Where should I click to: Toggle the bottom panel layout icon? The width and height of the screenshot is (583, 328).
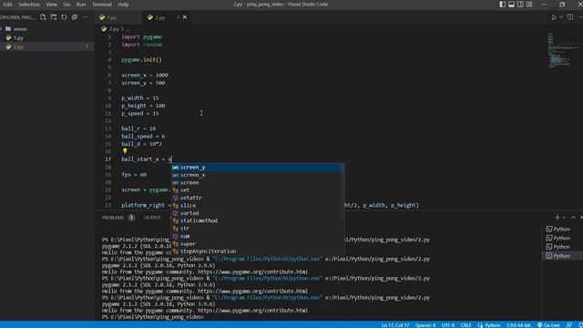(x=511, y=5)
